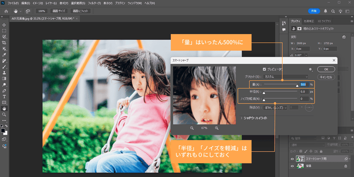This screenshot has width=354, height=177.
Task: Click キャンセル in Smart Sharpen dialog
Action: 326,77
